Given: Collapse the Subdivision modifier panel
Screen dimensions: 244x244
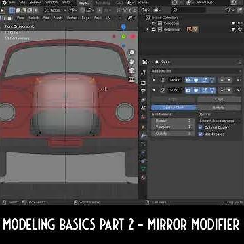Looking at the screenshot, I should point(154,90).
